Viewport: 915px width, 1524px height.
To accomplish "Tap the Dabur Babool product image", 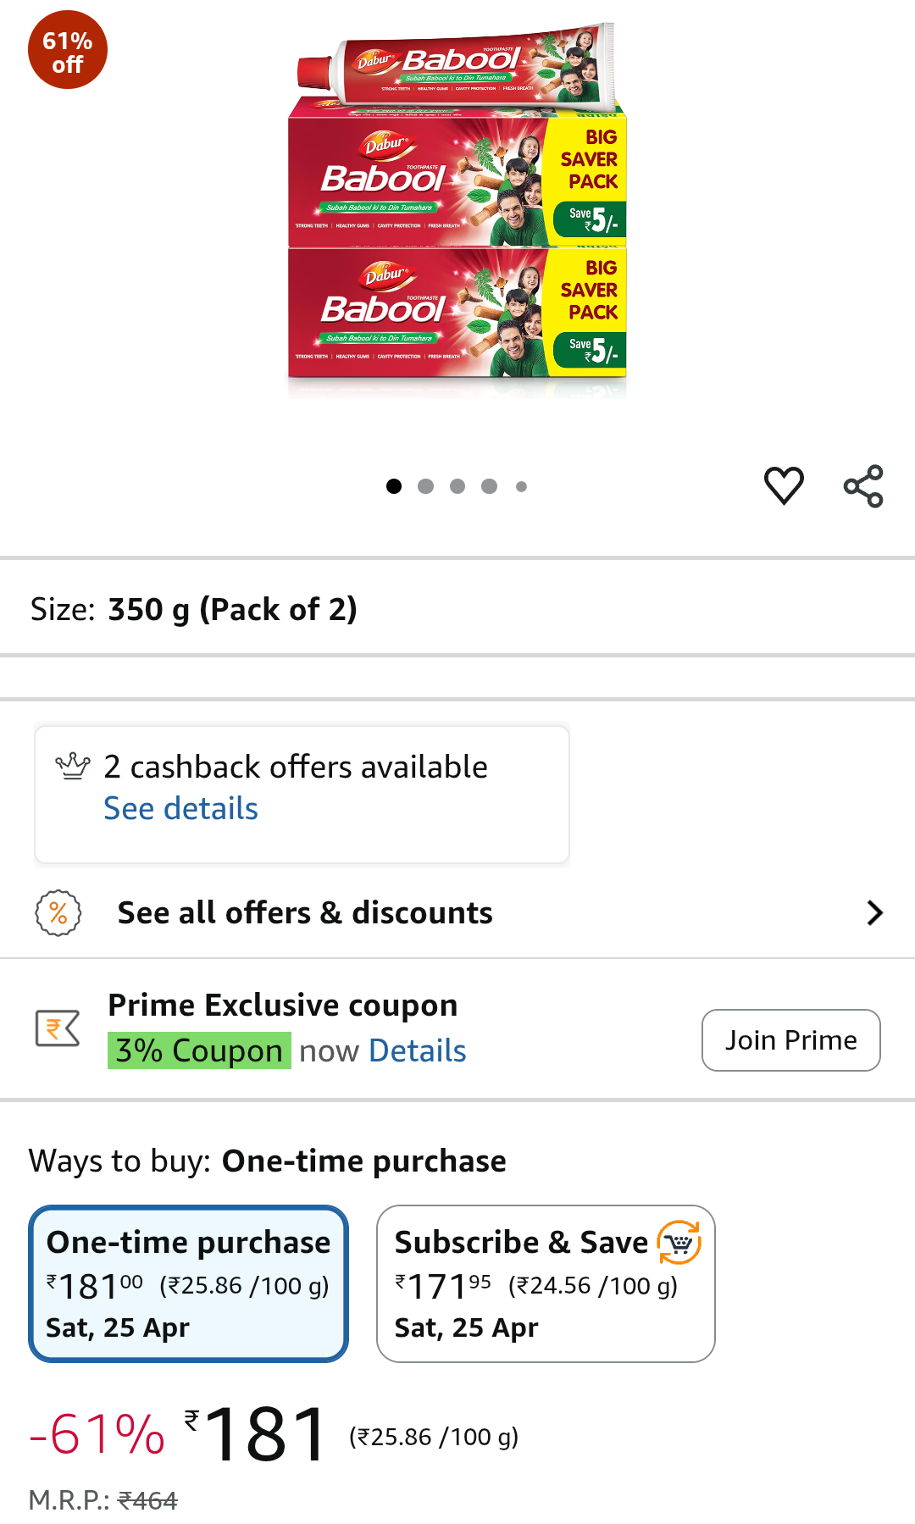I will click(457, 212).
